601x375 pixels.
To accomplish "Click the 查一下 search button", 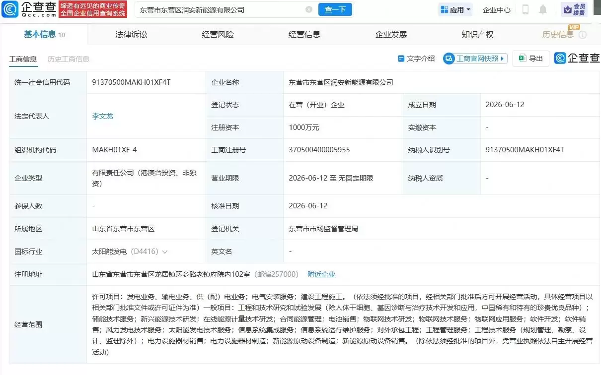I will (335, 9).
